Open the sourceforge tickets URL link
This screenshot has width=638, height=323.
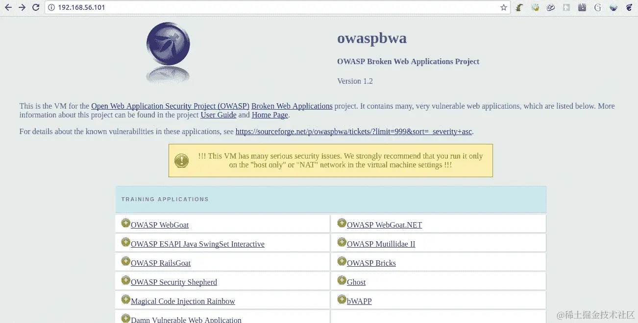click(x=354, y=132)
